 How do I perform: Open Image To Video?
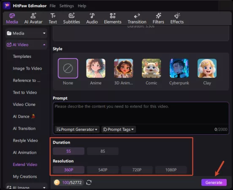[x=27, y=68]
